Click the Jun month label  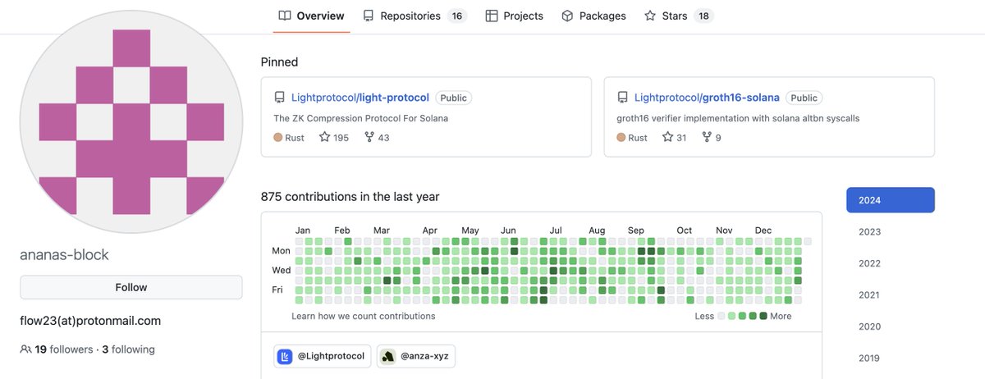click(x=509, y=231)
